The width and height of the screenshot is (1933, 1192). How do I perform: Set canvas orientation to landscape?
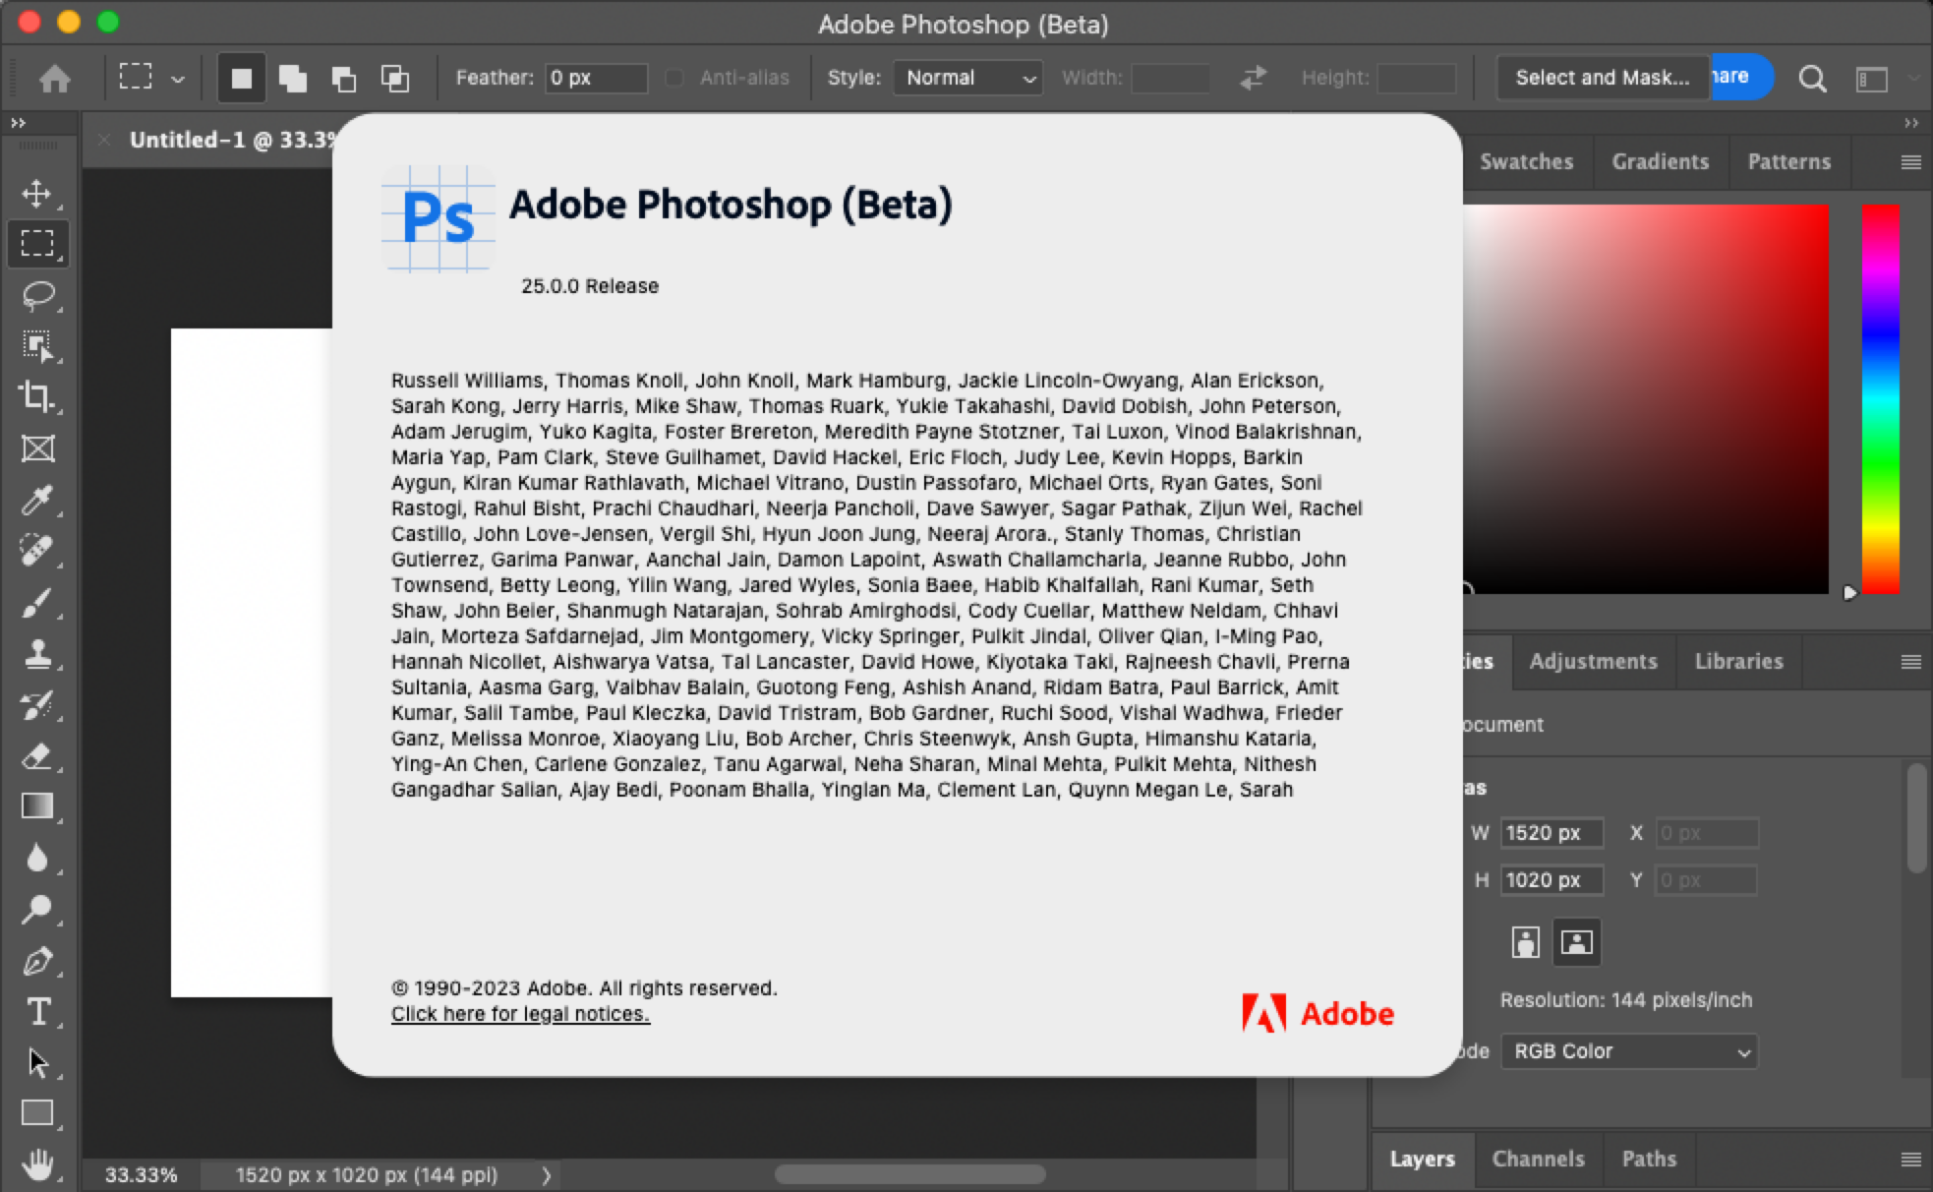click(1576, 942)
